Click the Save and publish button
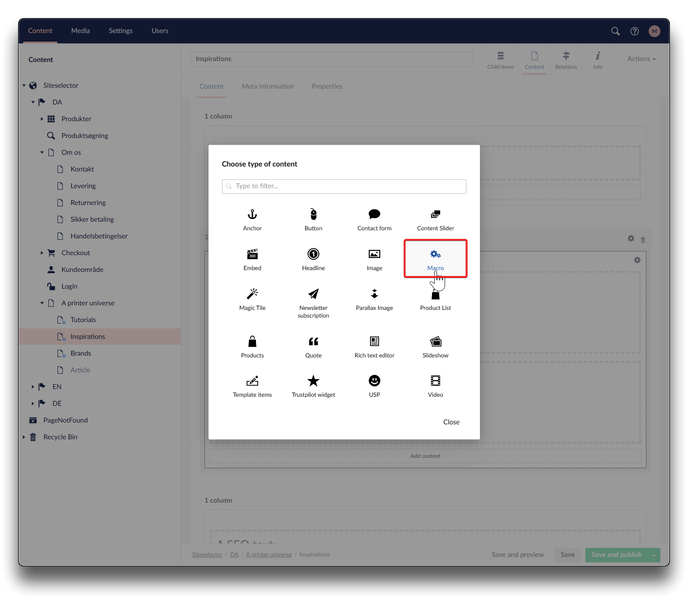The width and height of the screenshot is (688, 599). (617, 555)
